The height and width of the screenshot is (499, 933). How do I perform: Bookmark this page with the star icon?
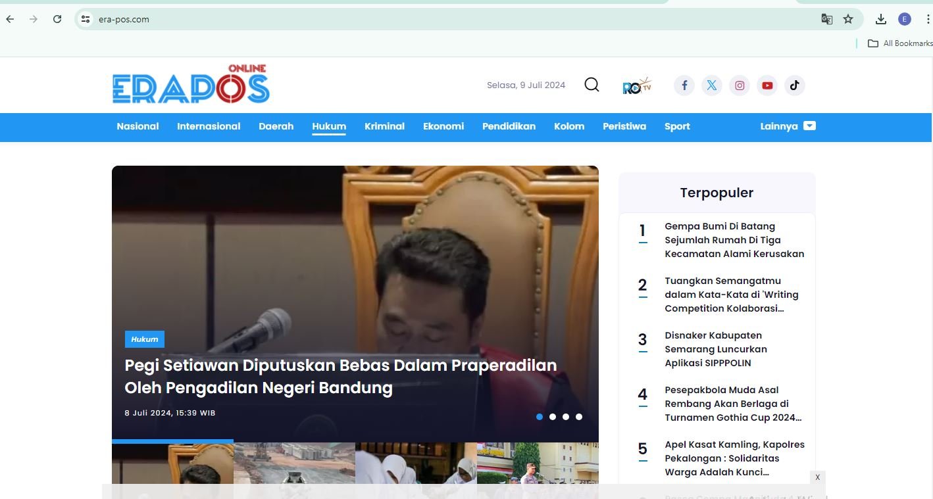click(x=848, y=19)
